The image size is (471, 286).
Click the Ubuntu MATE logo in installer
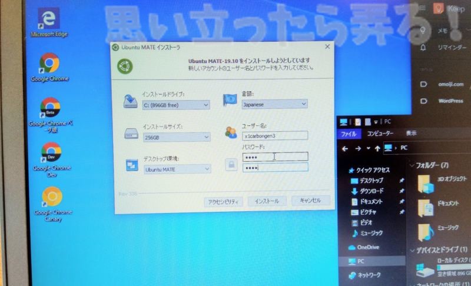pyautogui.click(x=125, y=66)
